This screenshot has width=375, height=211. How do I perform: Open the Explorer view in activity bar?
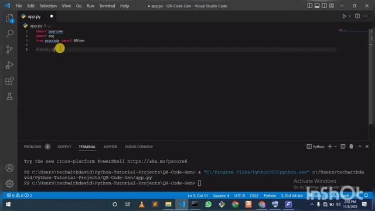pyautogui.click(x=9, y=18)
